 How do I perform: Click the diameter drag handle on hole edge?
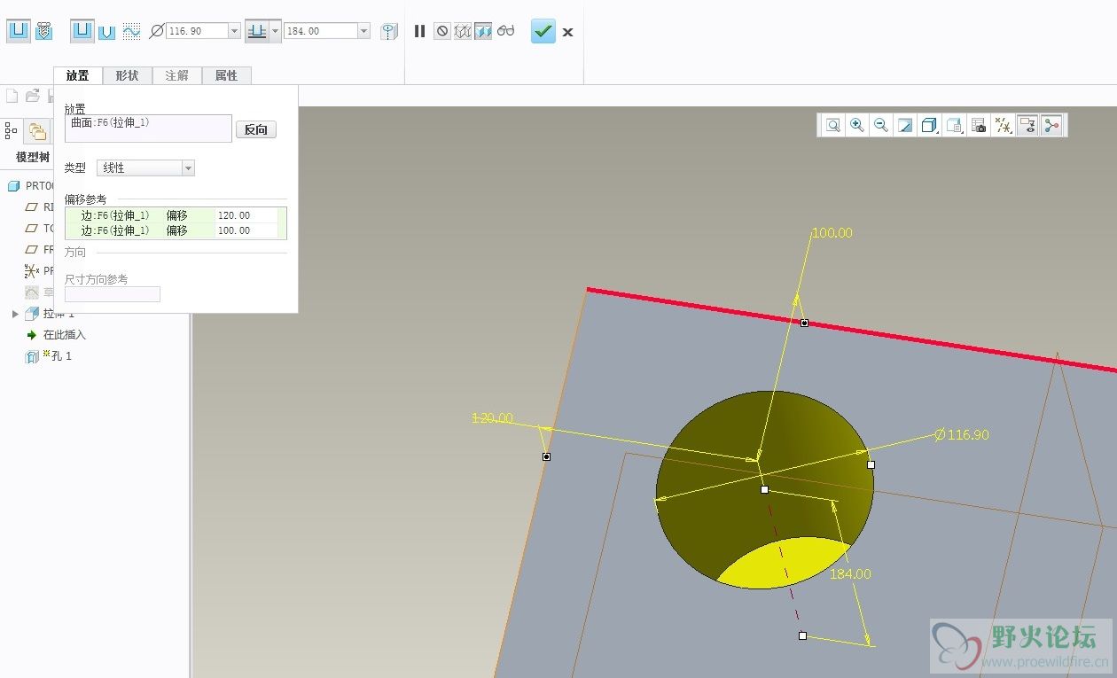pos(871,464)
